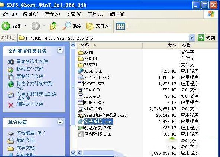Open 我的文档 location
Image resolution: width=220 pixels, height=157 pixels.
tap(25, 140)
